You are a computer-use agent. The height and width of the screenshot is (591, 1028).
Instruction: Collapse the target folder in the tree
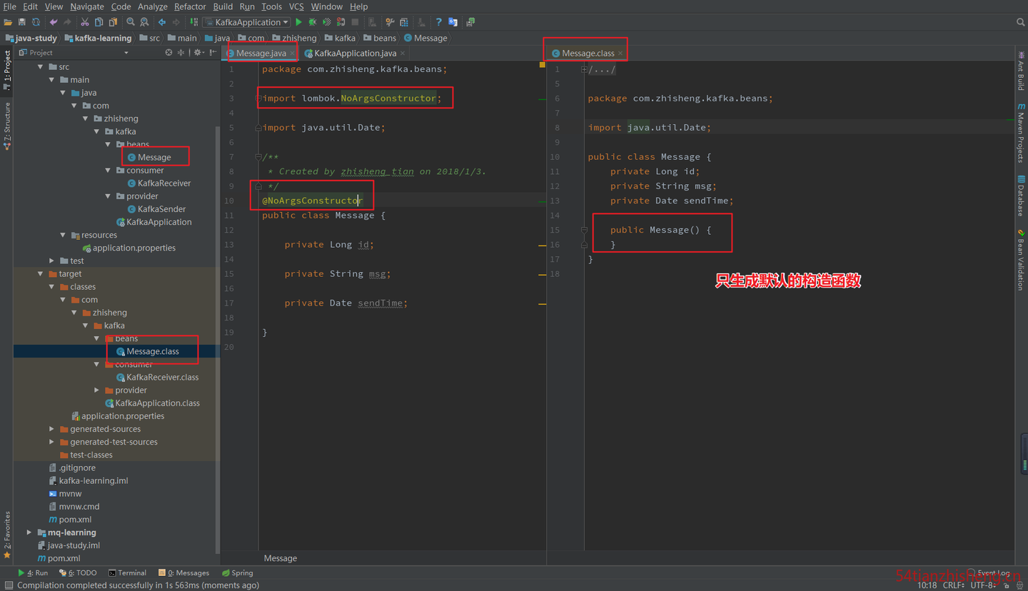pos(41,274)
